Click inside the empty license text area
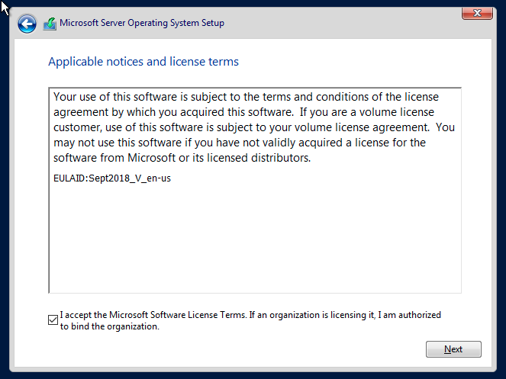 [x=255, y=239]
